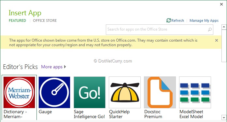
Task: Click the vertical scrollbar thumb
Action: pos(224,46)
